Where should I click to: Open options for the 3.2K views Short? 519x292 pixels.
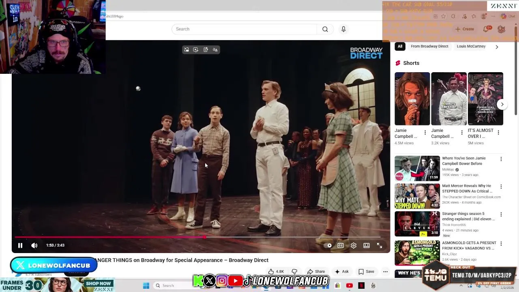coord(461,133)
